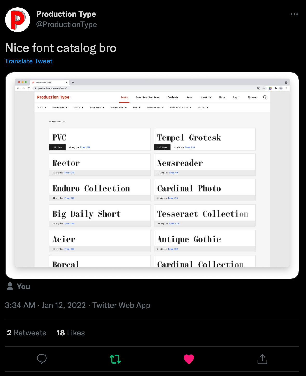The width and height of the screenshot is (306, 376).
Task: Reply to the tweet
Action: (x=42, y=359)
